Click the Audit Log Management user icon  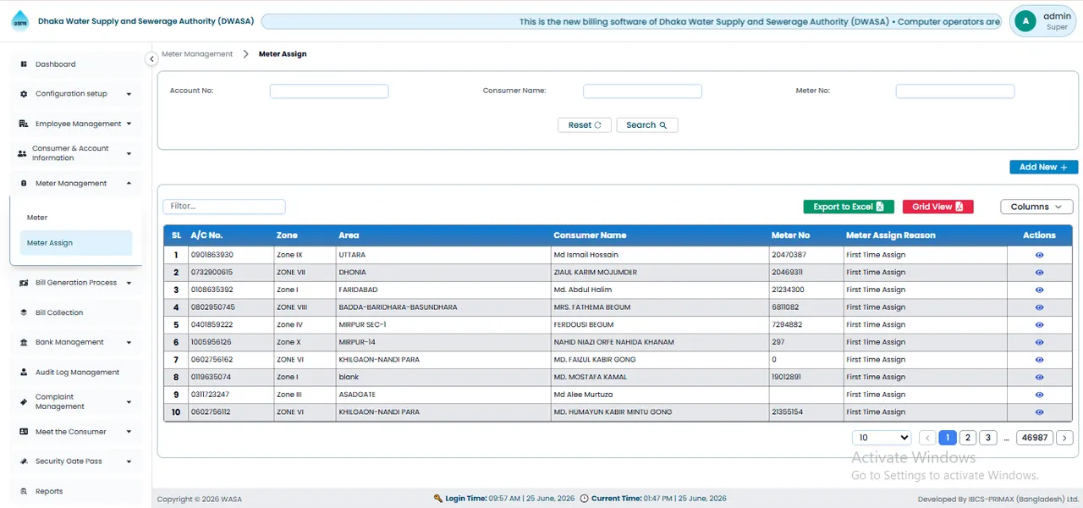[x=25, y=373]
